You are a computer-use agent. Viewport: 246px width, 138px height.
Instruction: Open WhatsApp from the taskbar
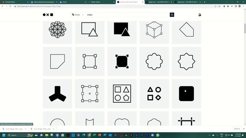point(158,135)
